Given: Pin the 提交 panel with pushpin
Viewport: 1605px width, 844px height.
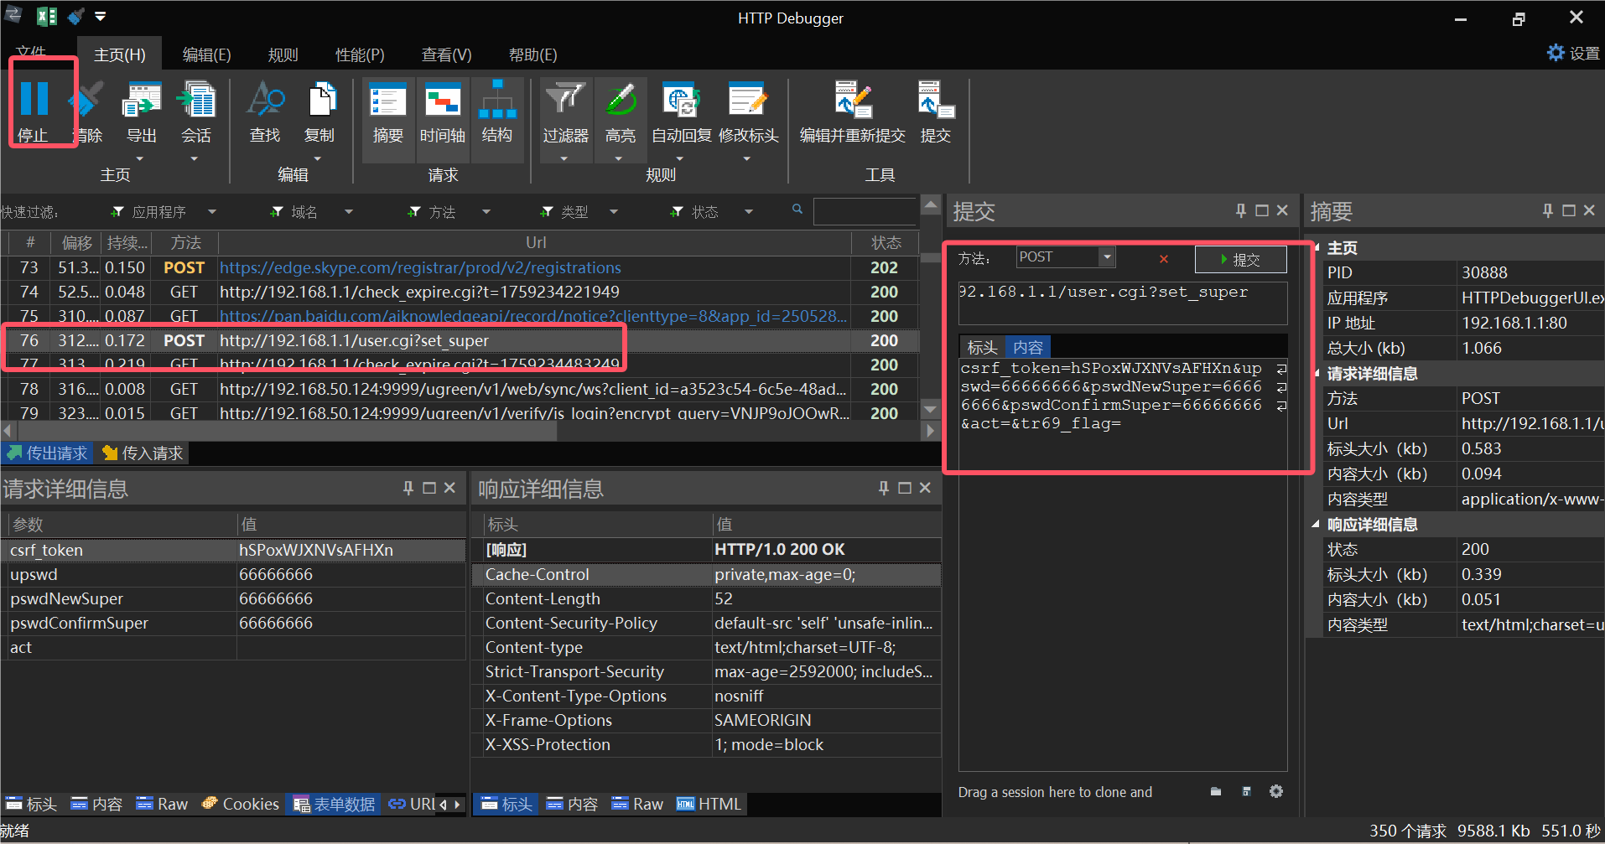Looking at the screenshot, I should click(x=1240, y=211).
